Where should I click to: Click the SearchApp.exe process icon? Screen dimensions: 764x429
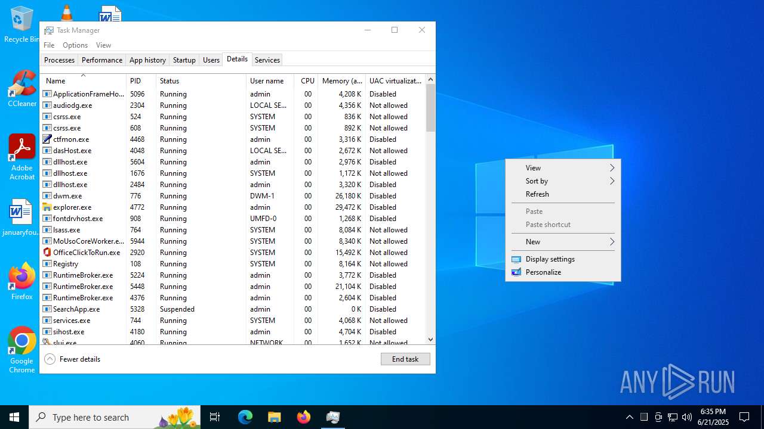(x=47, y=309)
